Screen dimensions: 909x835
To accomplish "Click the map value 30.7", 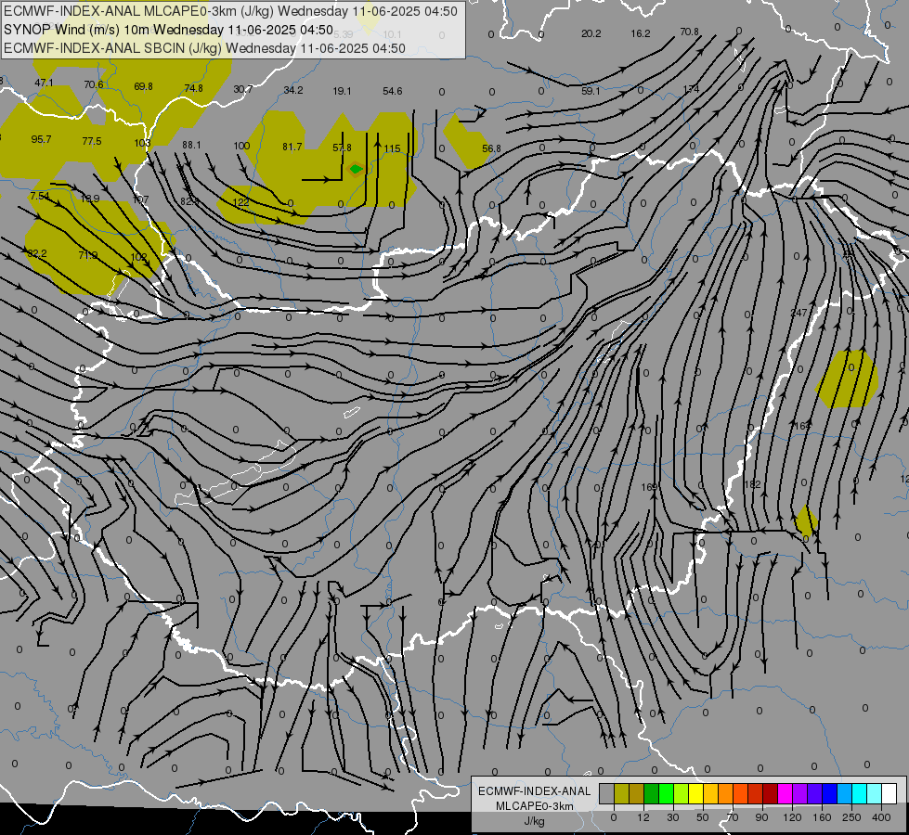I will [x=243, y=89].
